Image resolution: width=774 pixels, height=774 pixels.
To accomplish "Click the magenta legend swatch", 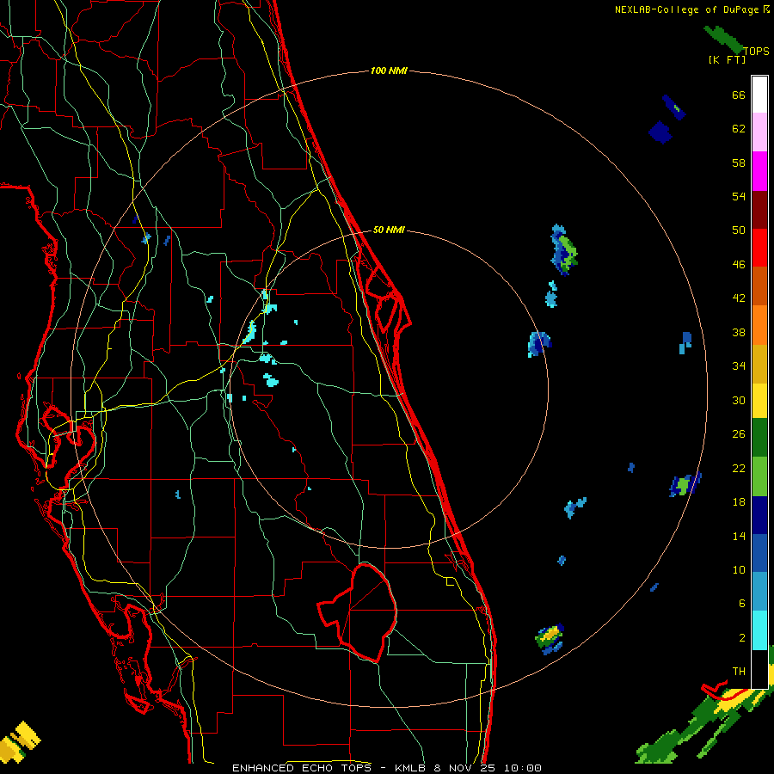I will (759, 171).
